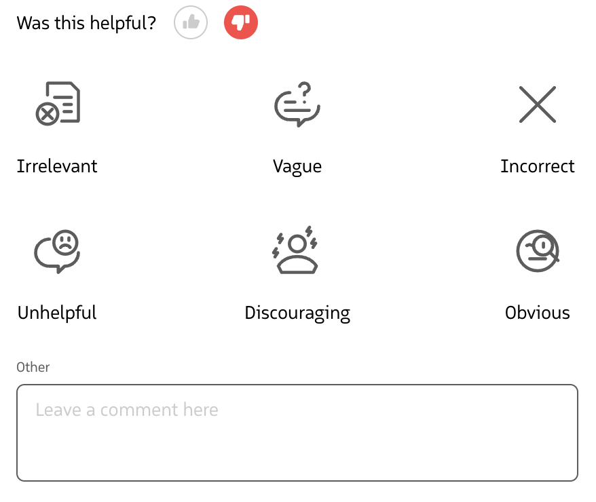Viewport: 596px width, 502px height.
Task: Focus the comment text box
Action: [x=297, y=441]
